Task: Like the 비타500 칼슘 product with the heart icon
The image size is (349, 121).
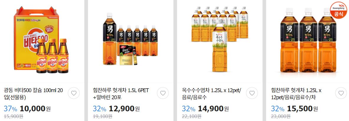Action: coord(74,93)
